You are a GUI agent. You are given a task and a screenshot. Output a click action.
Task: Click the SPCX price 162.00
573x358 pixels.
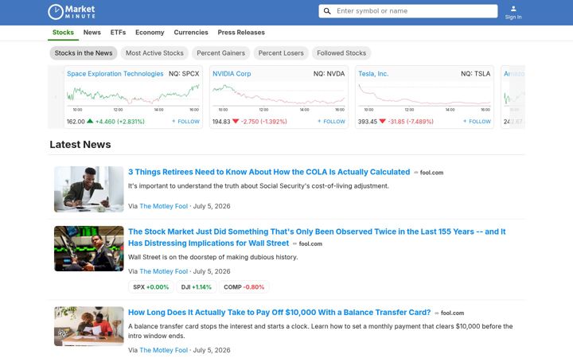76,121
